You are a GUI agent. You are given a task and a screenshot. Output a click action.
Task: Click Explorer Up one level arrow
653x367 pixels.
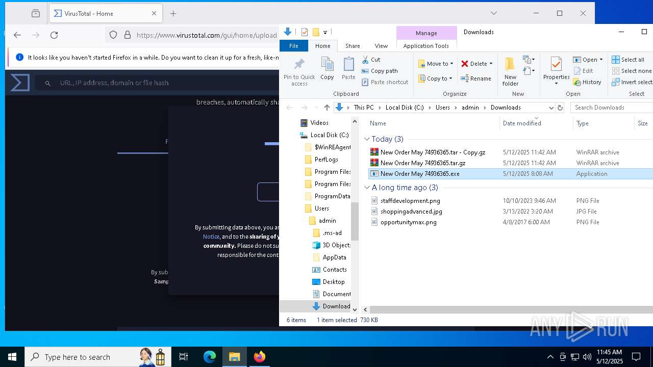[x=327, y=108]
